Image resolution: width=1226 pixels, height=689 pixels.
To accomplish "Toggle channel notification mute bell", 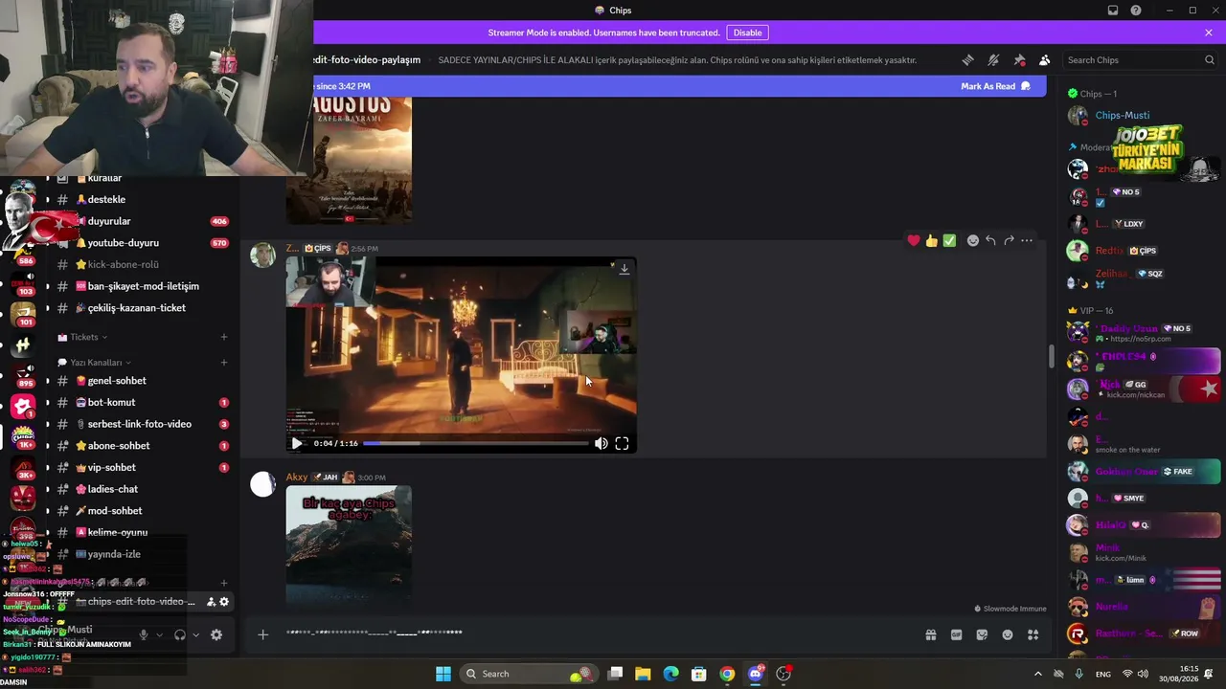I will coord(993,60).
